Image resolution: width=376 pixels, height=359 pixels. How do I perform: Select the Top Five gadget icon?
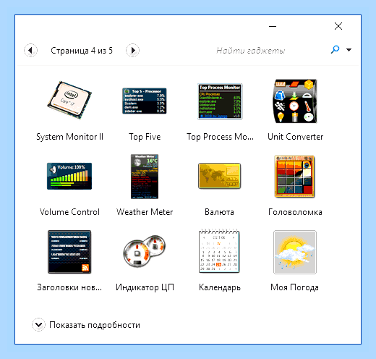[x=145, y=101]
